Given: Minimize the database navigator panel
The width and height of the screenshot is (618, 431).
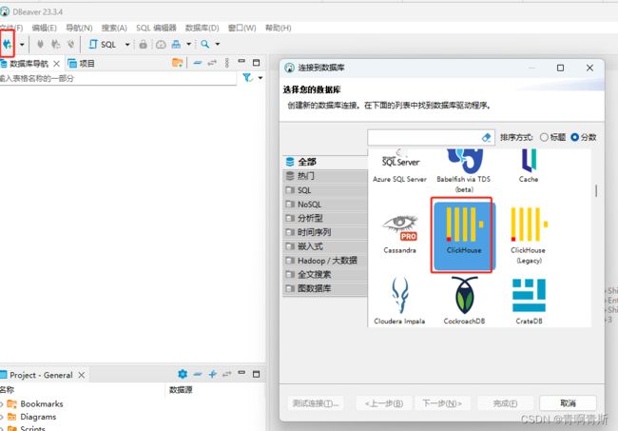Looking at the screenshot, I should 241,62.
